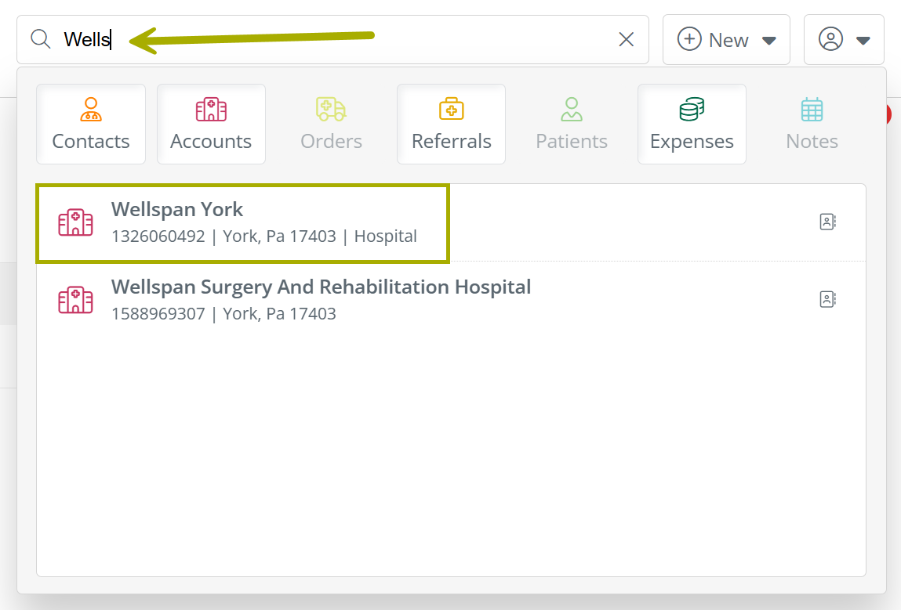Click hospital icon beside Wellspan York
Viewport: 901px width, 610px height.
point(75,222)
